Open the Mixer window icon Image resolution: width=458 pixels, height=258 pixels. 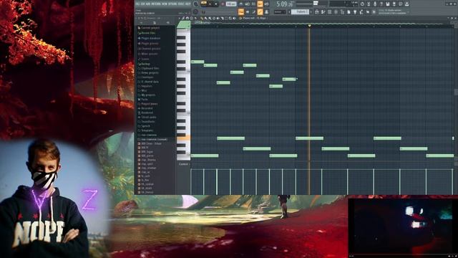pos(336,12)
